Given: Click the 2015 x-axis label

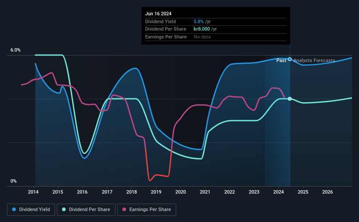Looking at the screenshot, I should [58, 192].
